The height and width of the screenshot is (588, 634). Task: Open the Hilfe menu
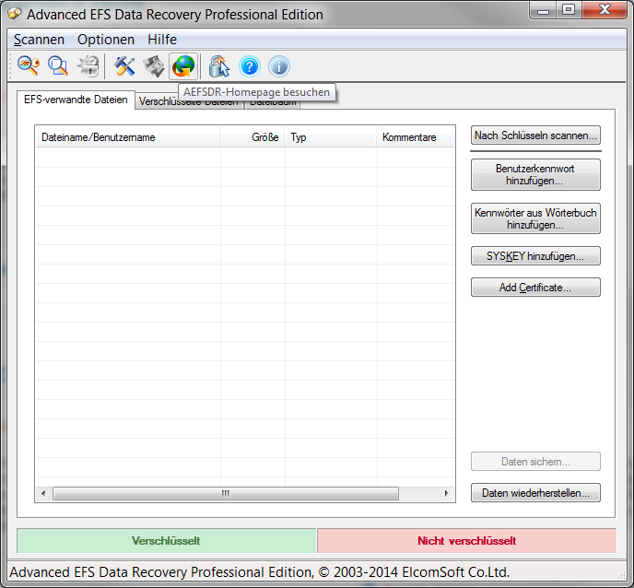[162, 40]
